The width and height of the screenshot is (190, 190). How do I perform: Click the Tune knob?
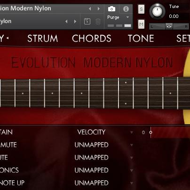click(x=157, y=11)
